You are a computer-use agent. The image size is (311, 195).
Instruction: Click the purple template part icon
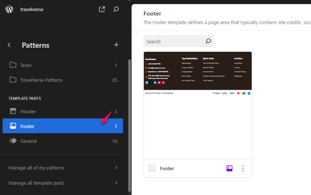(x=229, y=168)
